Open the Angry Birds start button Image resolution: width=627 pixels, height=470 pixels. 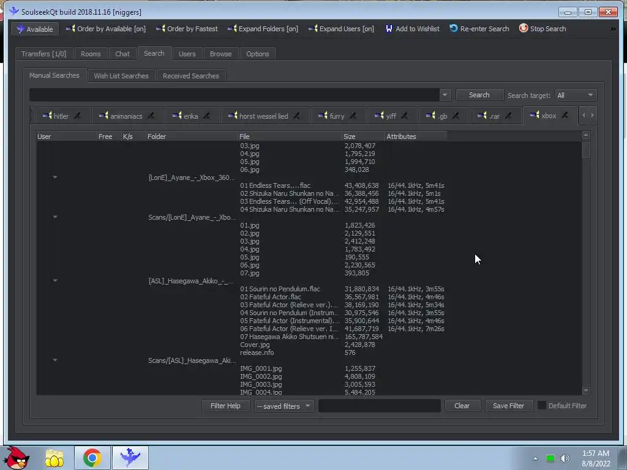click(x=16, y=458)
